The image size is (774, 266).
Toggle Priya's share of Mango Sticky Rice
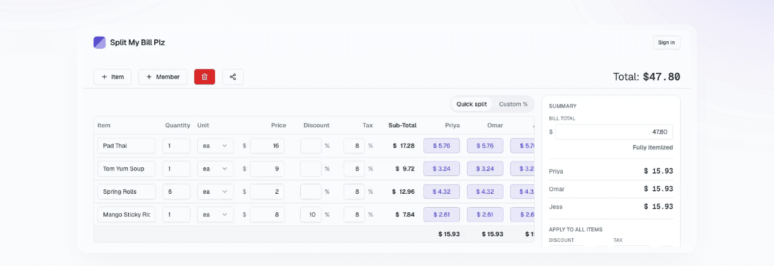(x=442, y=214)
